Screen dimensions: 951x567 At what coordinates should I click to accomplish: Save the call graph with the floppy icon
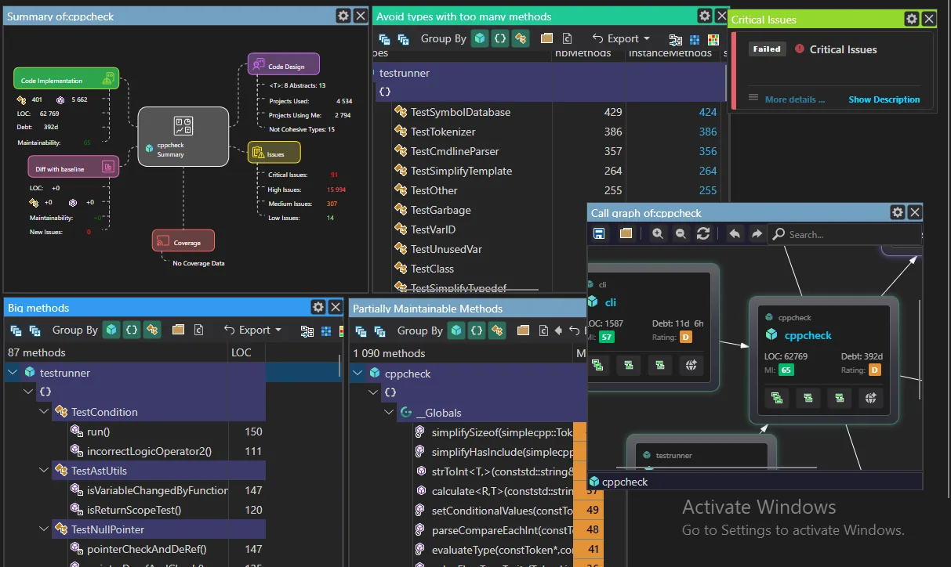599,233
